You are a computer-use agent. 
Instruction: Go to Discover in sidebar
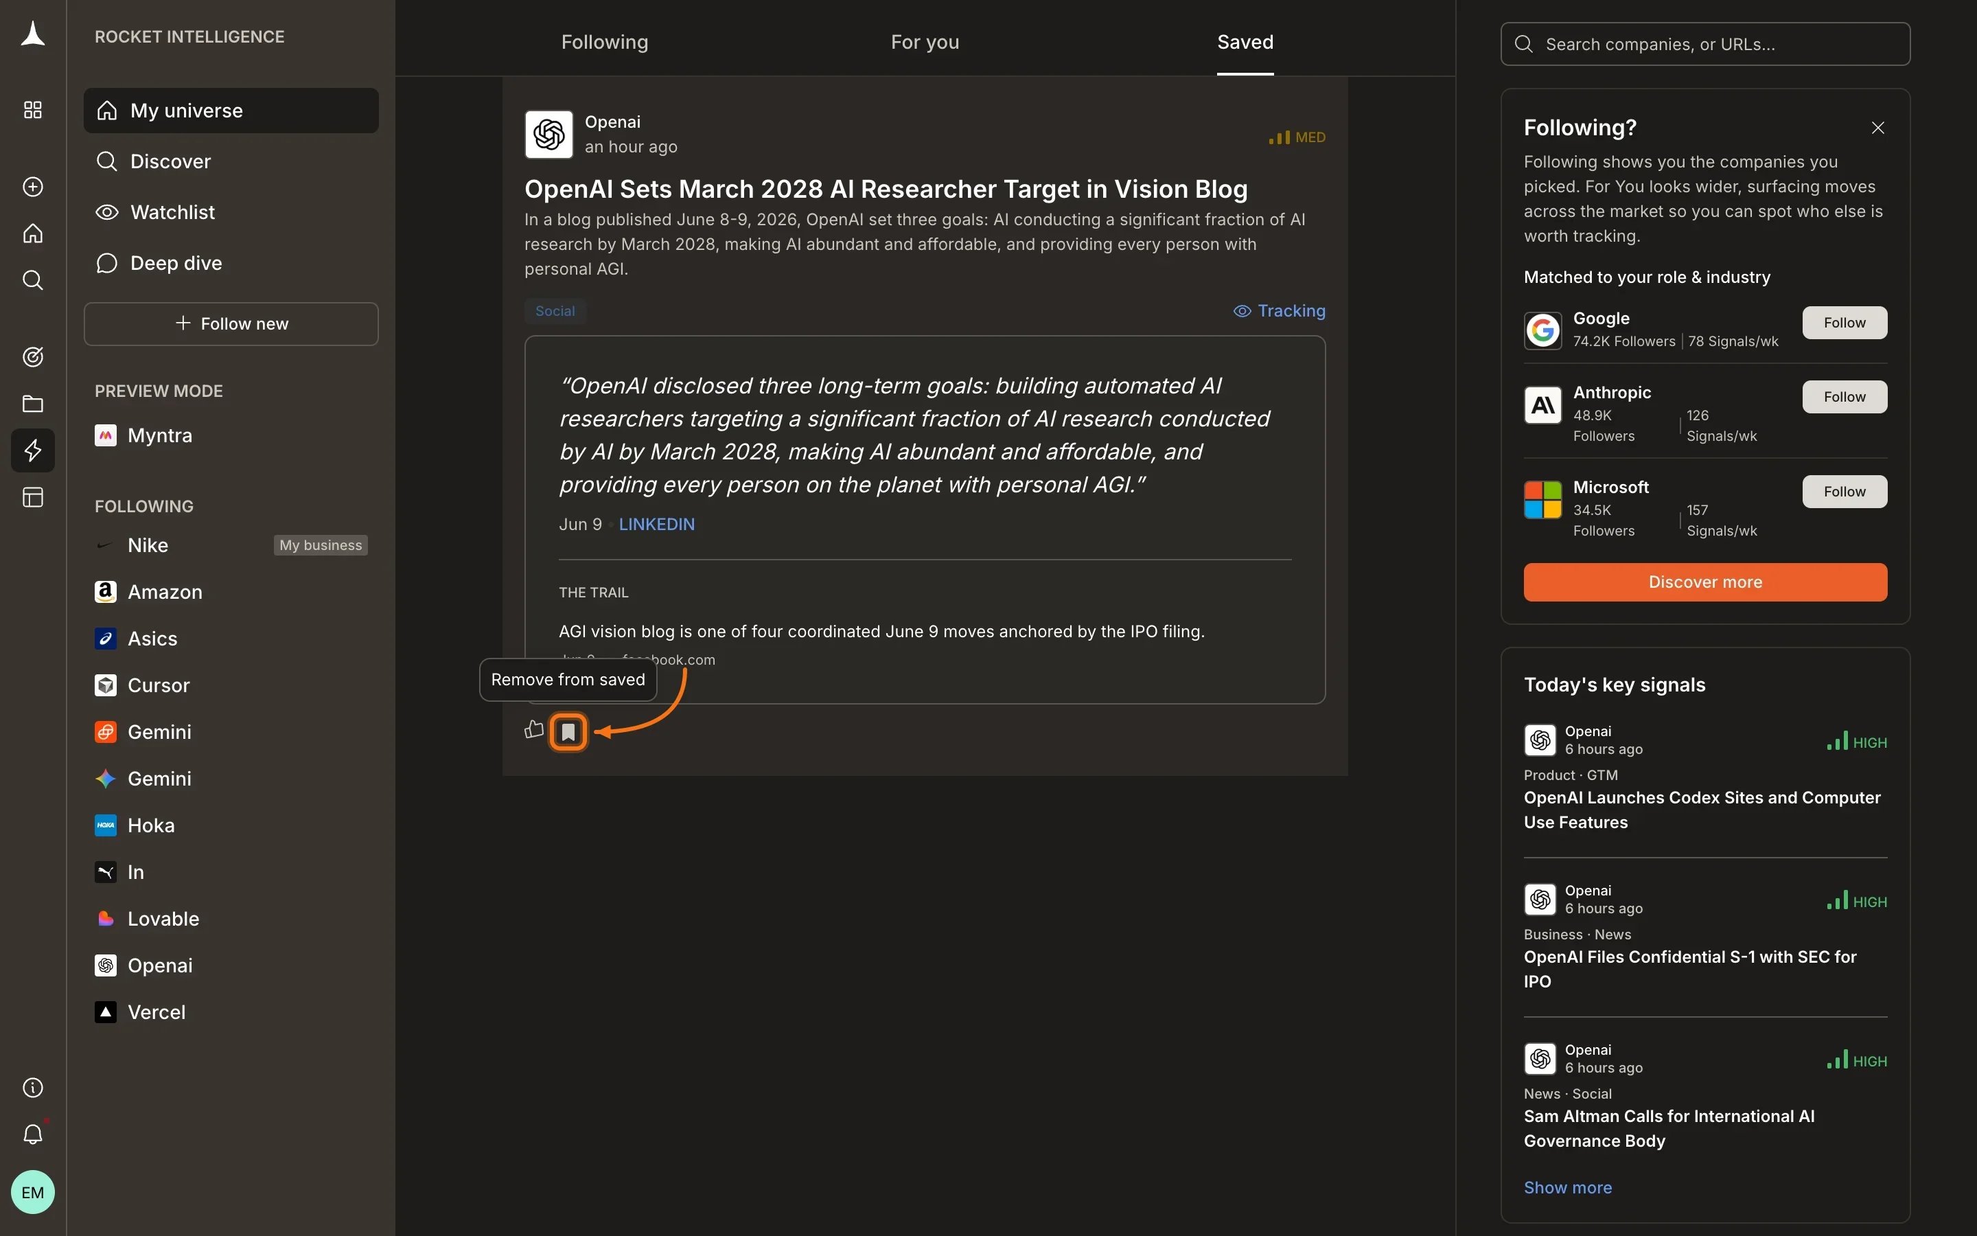[231, 161]
